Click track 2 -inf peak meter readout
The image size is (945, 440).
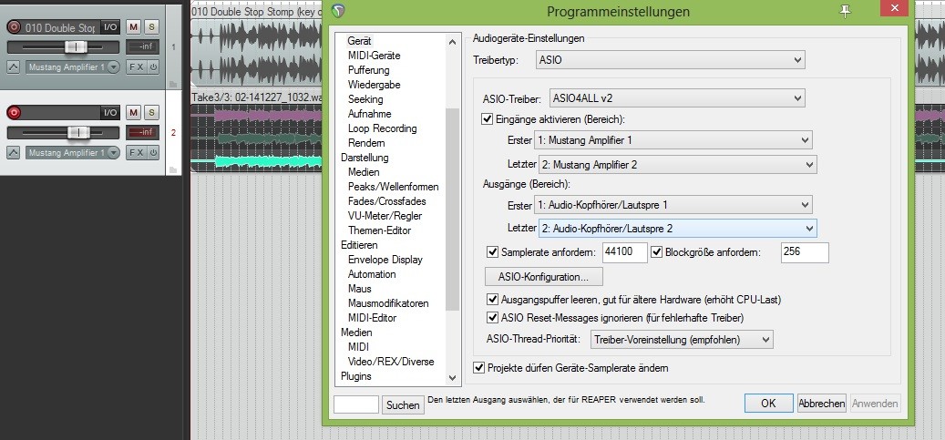click(143, 133)
